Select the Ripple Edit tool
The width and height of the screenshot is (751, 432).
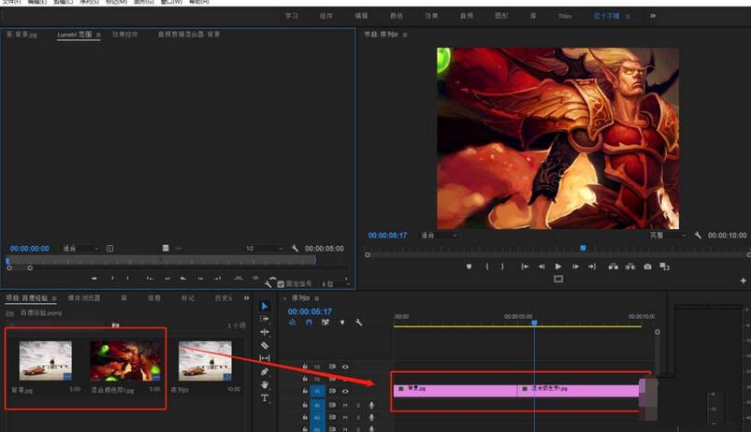coord(265,332)
